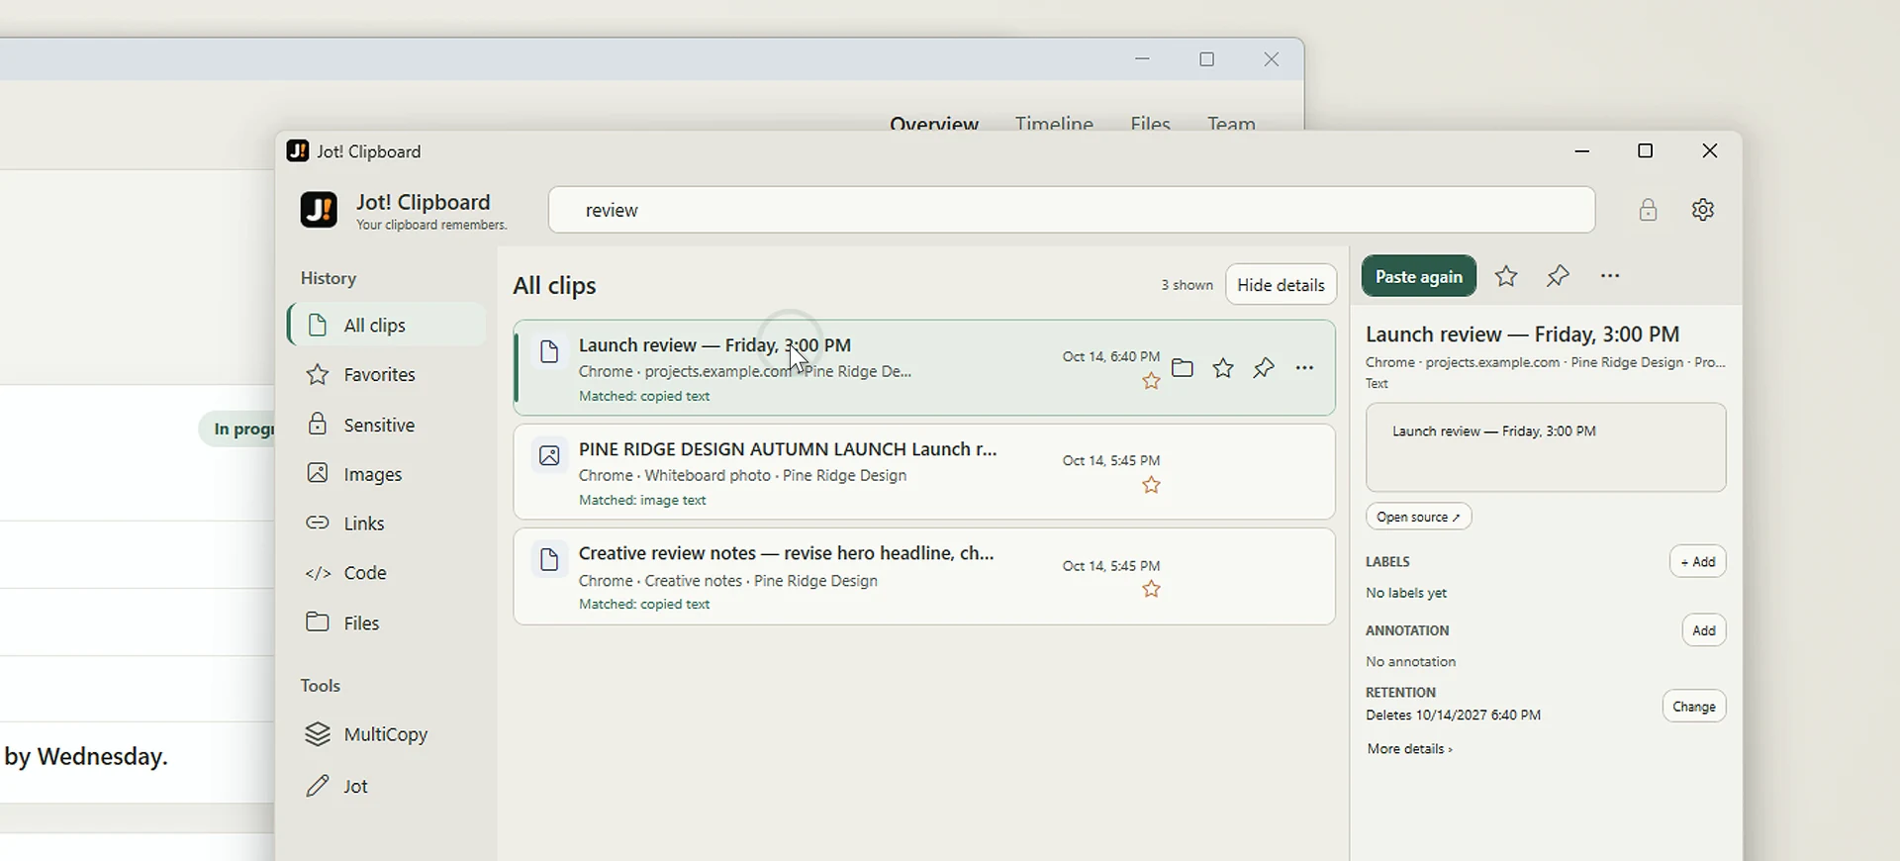The width and height of the screenshot is (1900, 861).
Task: Open Jot! Clipboard settings gear
Action: [1702, 210]
